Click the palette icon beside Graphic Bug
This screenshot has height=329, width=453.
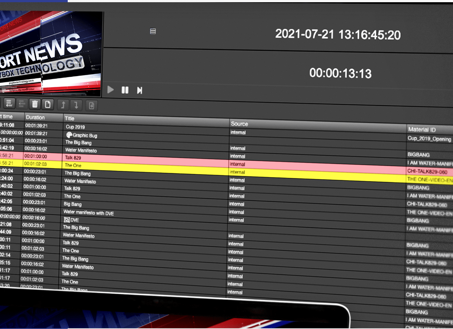pos(68,135)
